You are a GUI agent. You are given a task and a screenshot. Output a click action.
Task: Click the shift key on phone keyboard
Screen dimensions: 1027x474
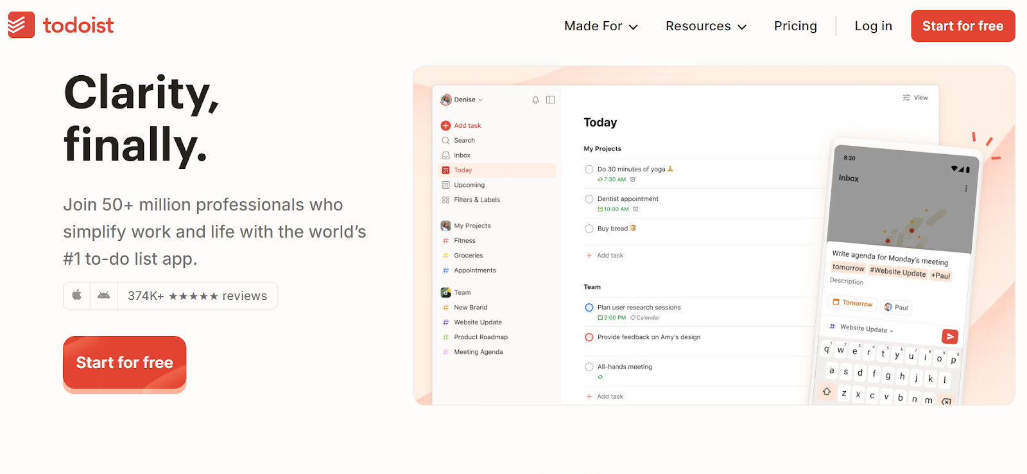point(827,391)
